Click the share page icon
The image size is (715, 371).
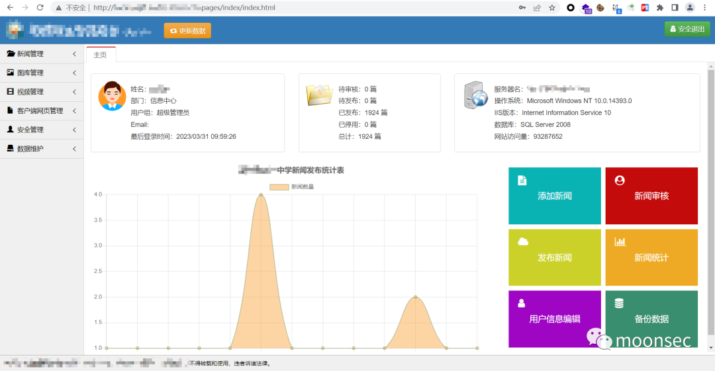point(537,8)
